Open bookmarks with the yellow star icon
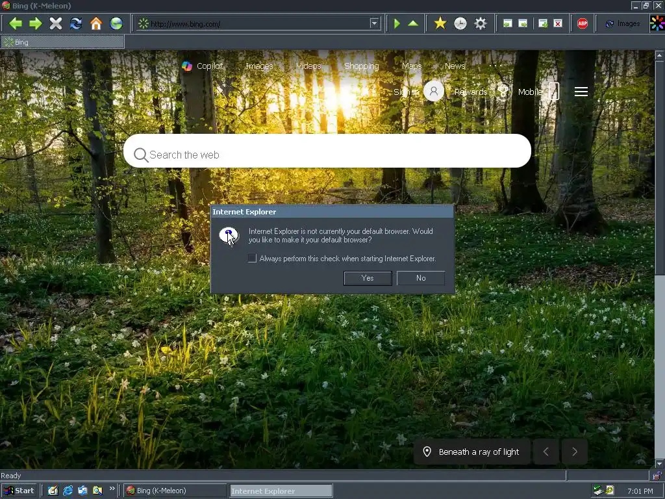 (440, 23)
